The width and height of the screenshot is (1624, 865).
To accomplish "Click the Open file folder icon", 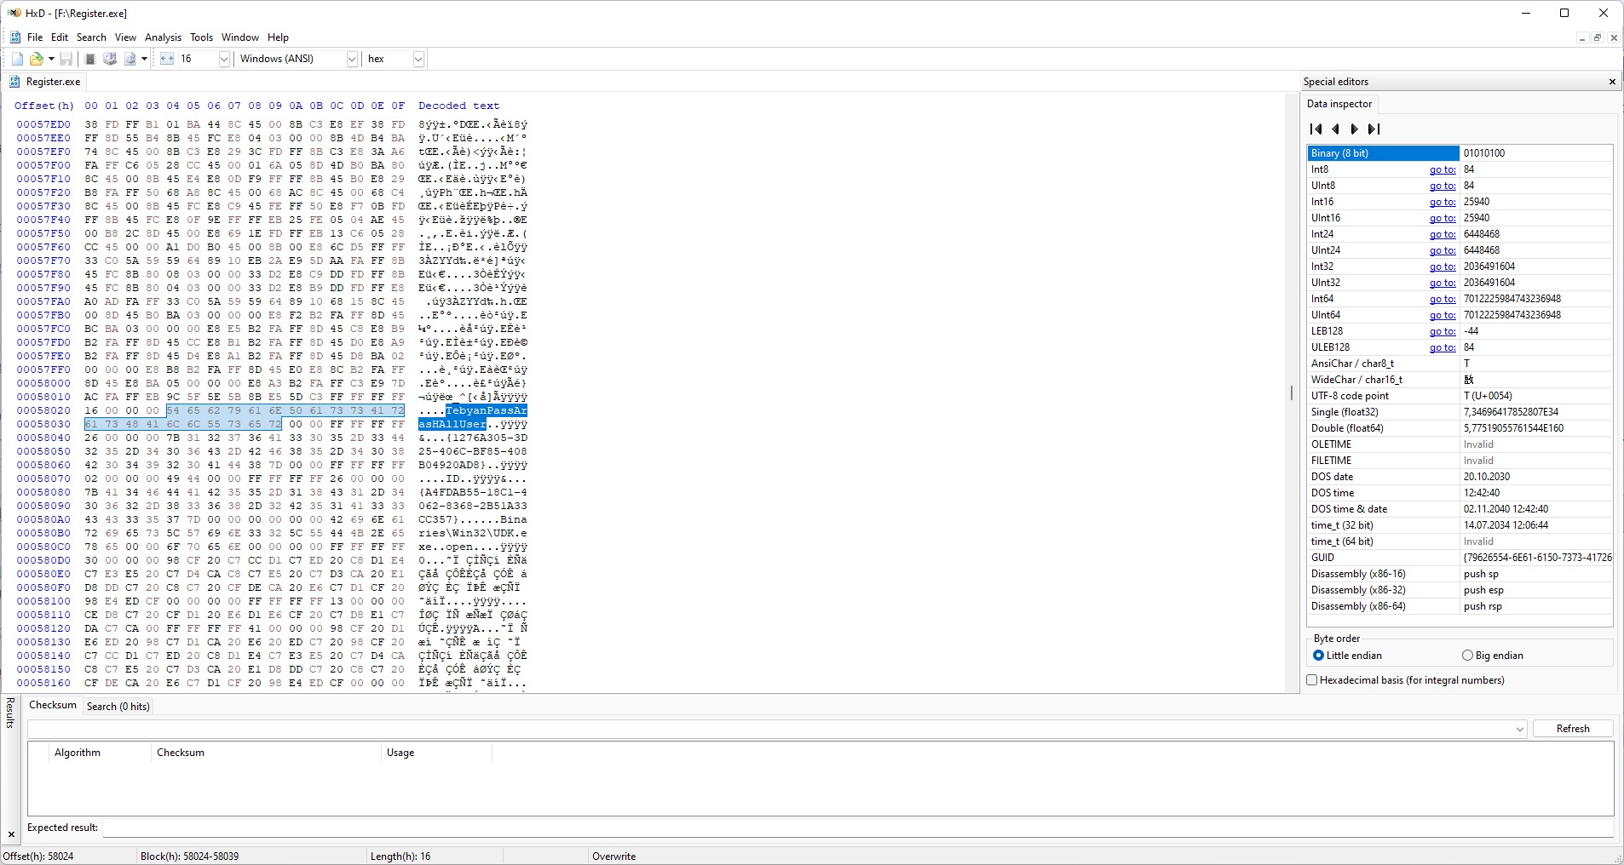I will [36, 59].
